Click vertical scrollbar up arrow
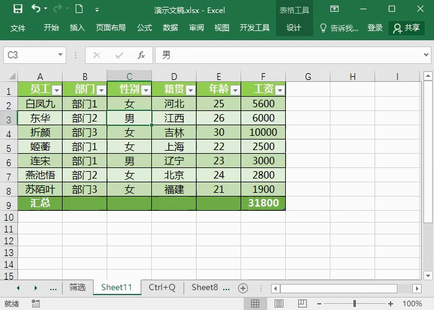 (x=428, y=76)
